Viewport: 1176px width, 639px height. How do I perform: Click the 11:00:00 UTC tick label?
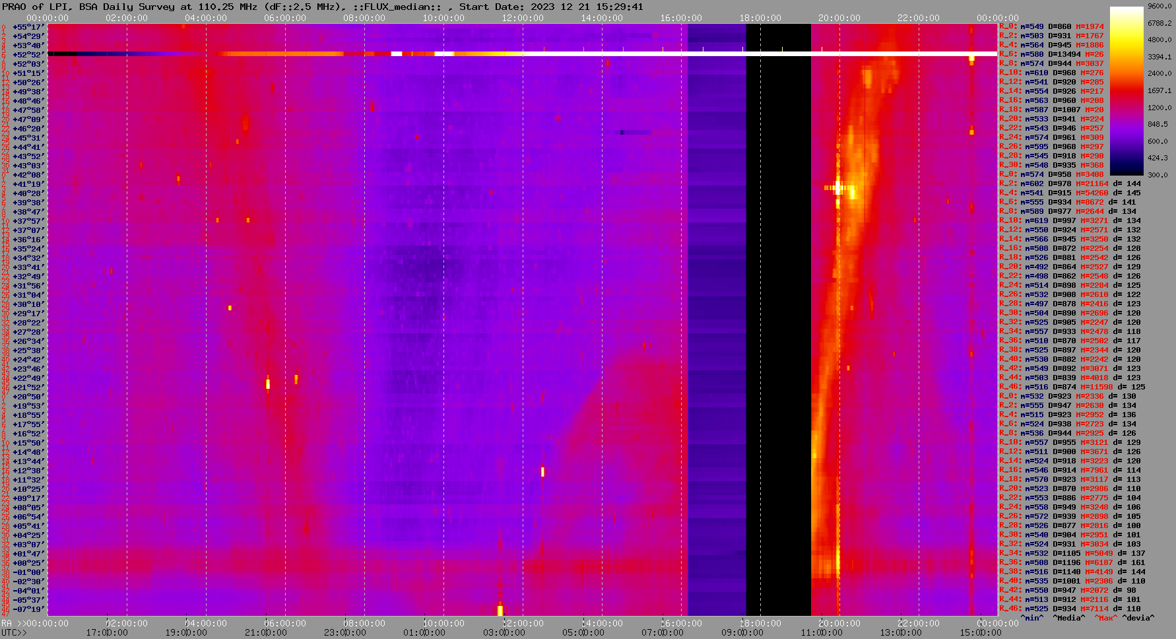[x=821, y=632]
